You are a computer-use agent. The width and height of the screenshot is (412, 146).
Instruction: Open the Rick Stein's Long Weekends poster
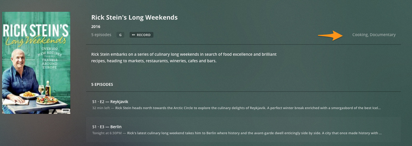[36, 63]
